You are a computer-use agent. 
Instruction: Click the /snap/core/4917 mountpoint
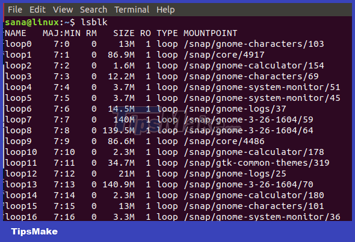pyautogui.click(x=224, y=55)
